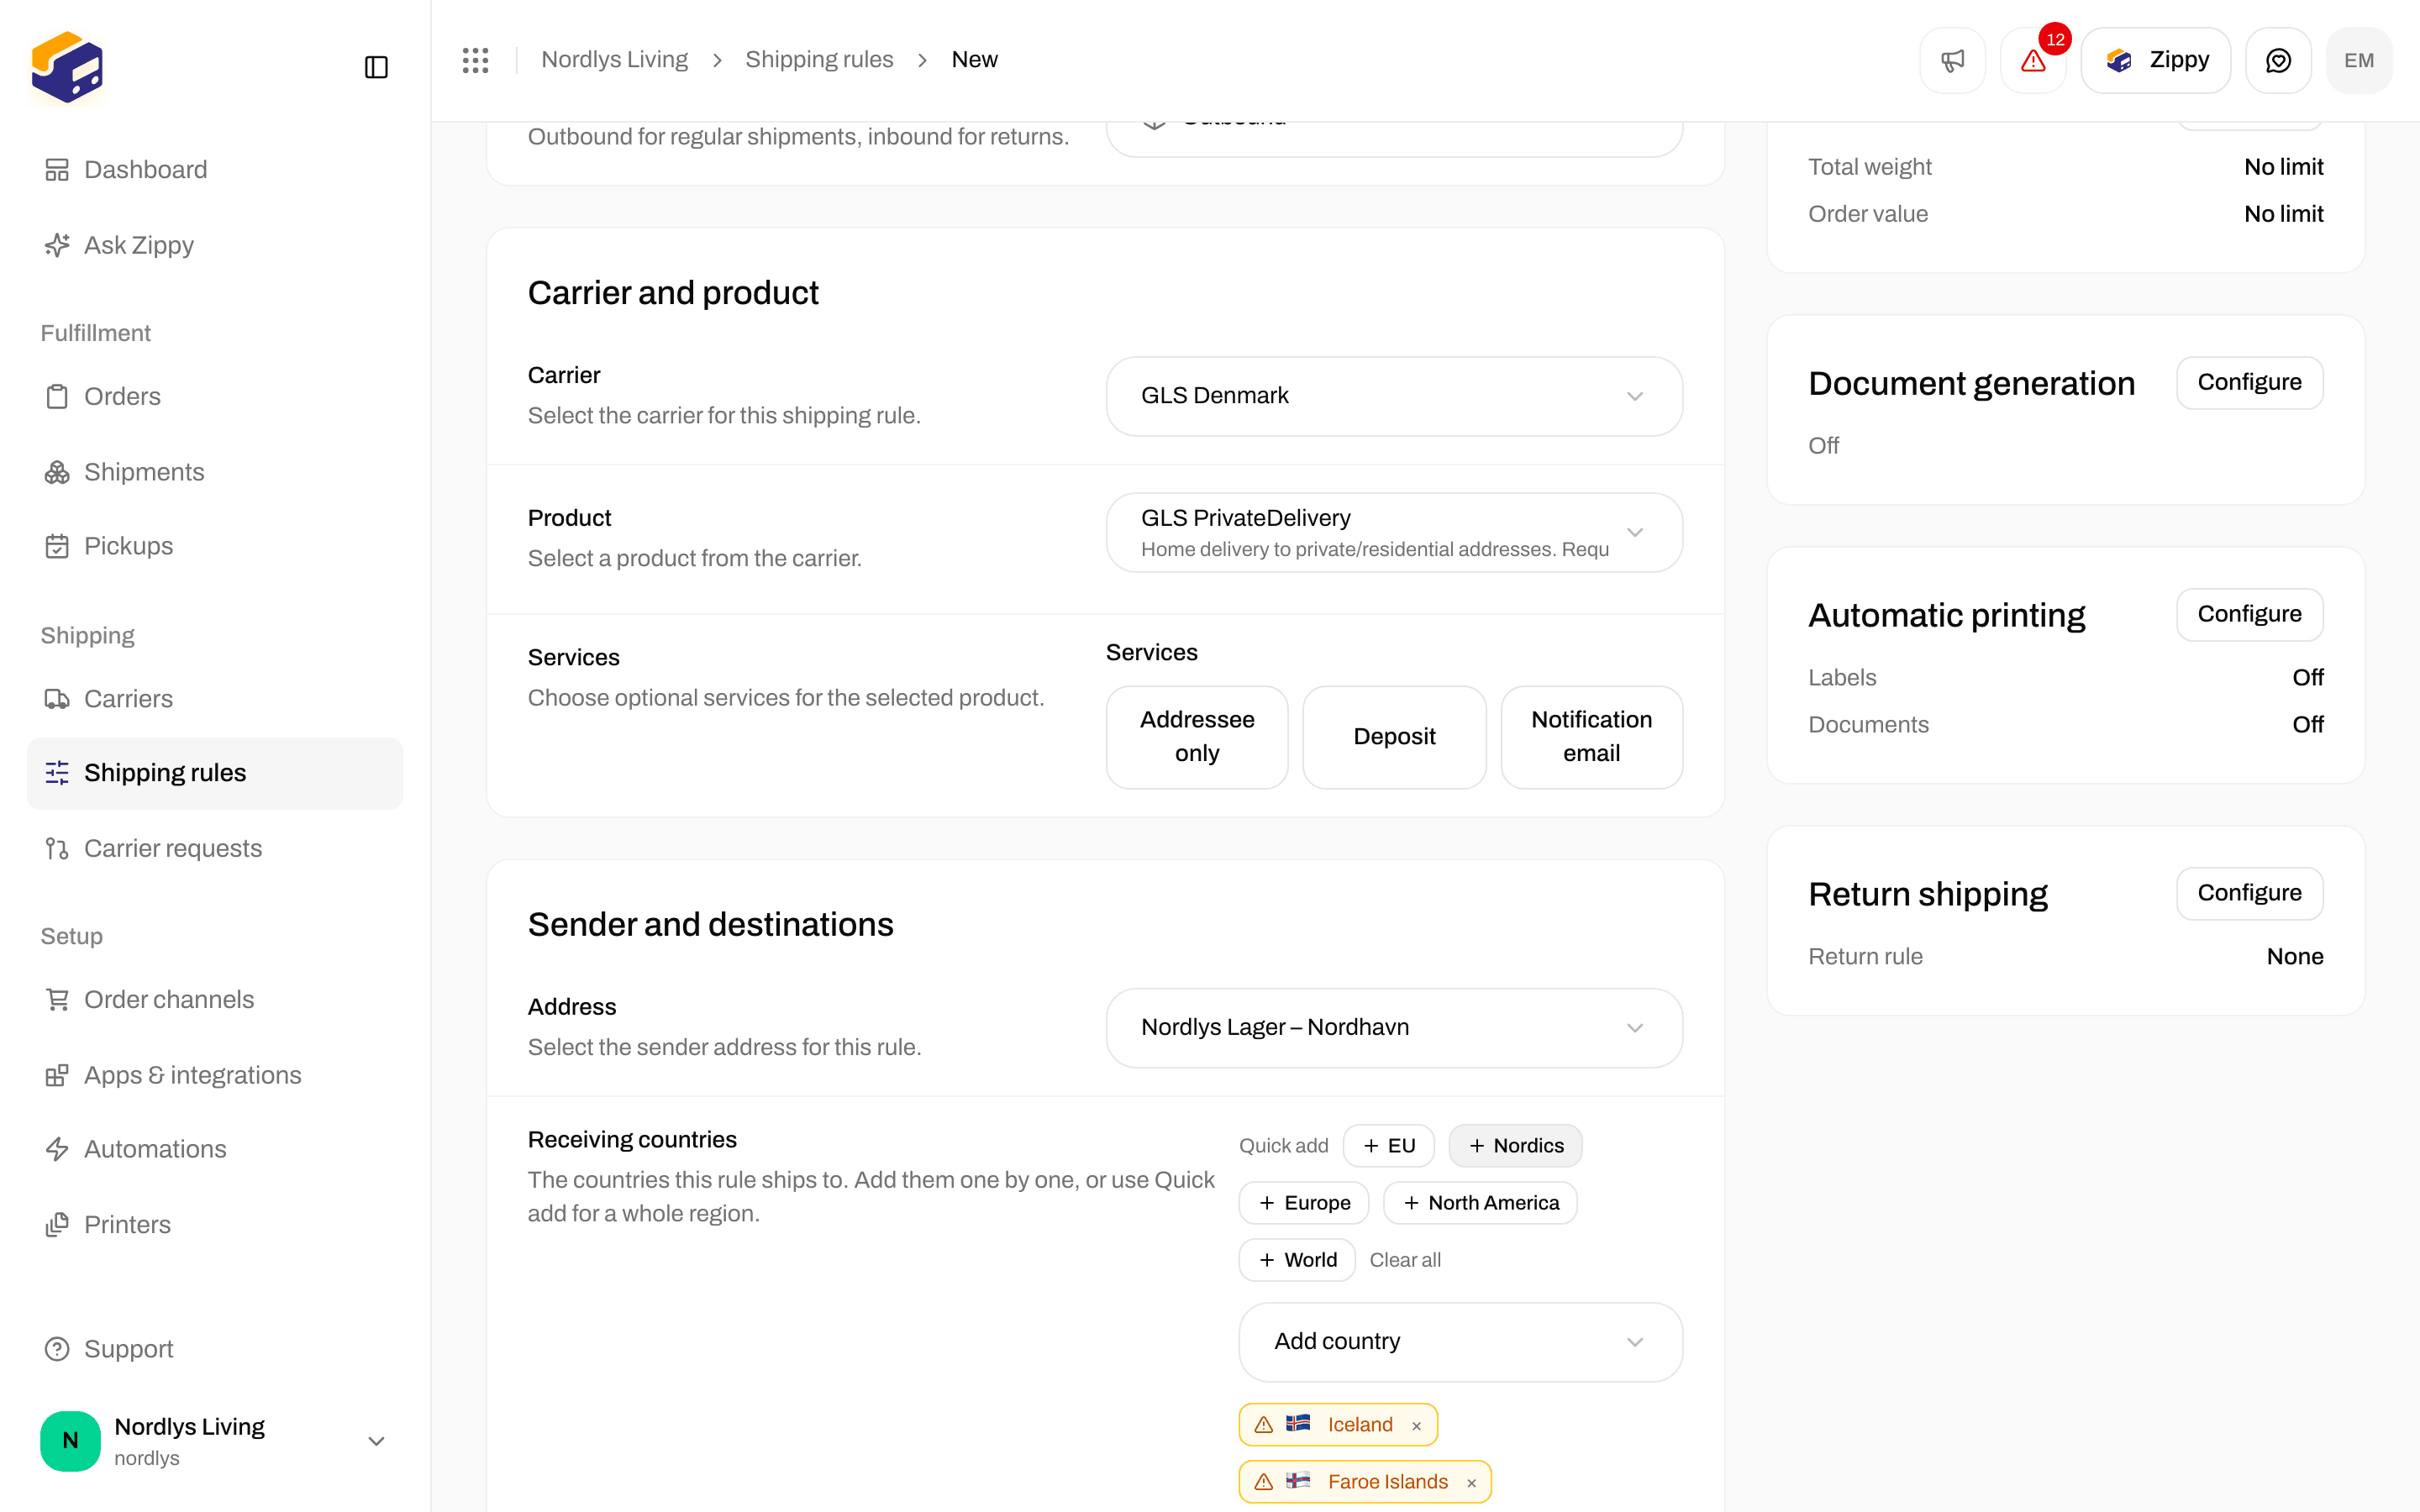Screen dimensions: 2420x1512
Task: Open Automations page
Action: click(x=215, y=1149)
